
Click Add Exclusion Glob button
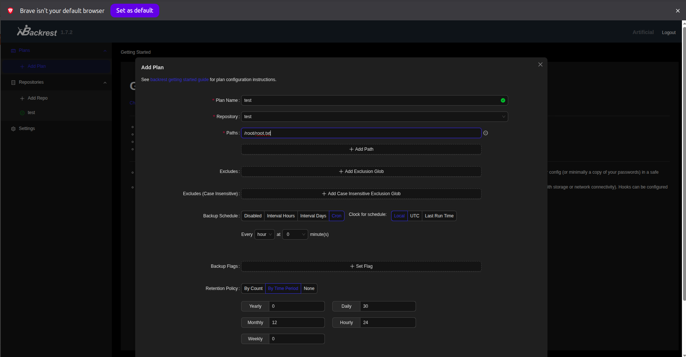click(361, 171)
